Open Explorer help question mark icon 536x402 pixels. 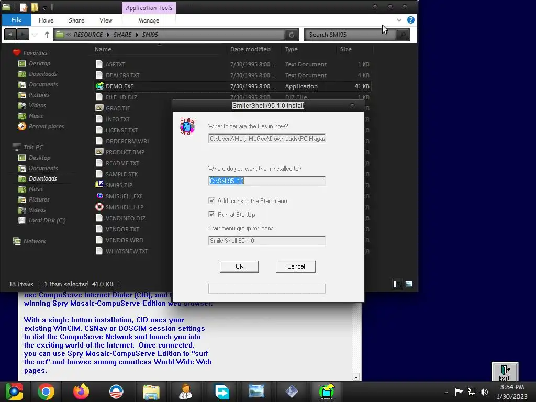click(x=410, y=20)
